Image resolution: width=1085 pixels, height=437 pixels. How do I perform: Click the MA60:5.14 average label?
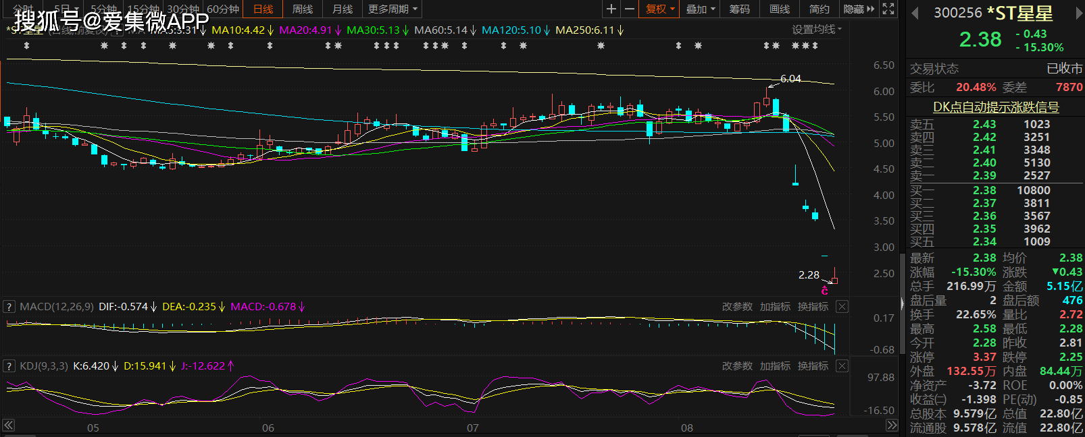coord(445,30)
